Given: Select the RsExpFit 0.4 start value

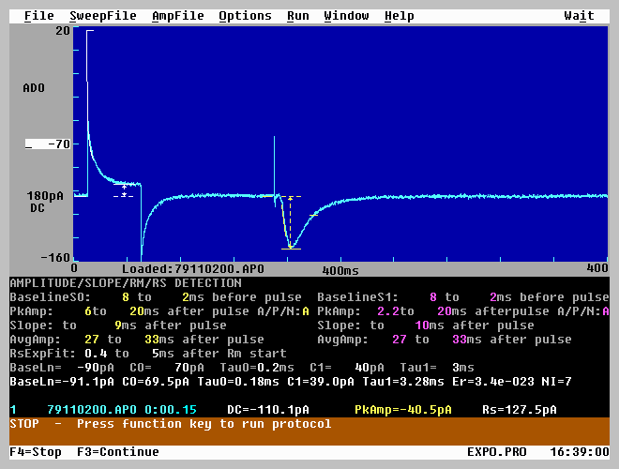Looking at the screenshot, I should 95,354.
